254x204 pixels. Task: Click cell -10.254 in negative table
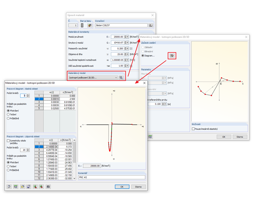click(65, 150)
